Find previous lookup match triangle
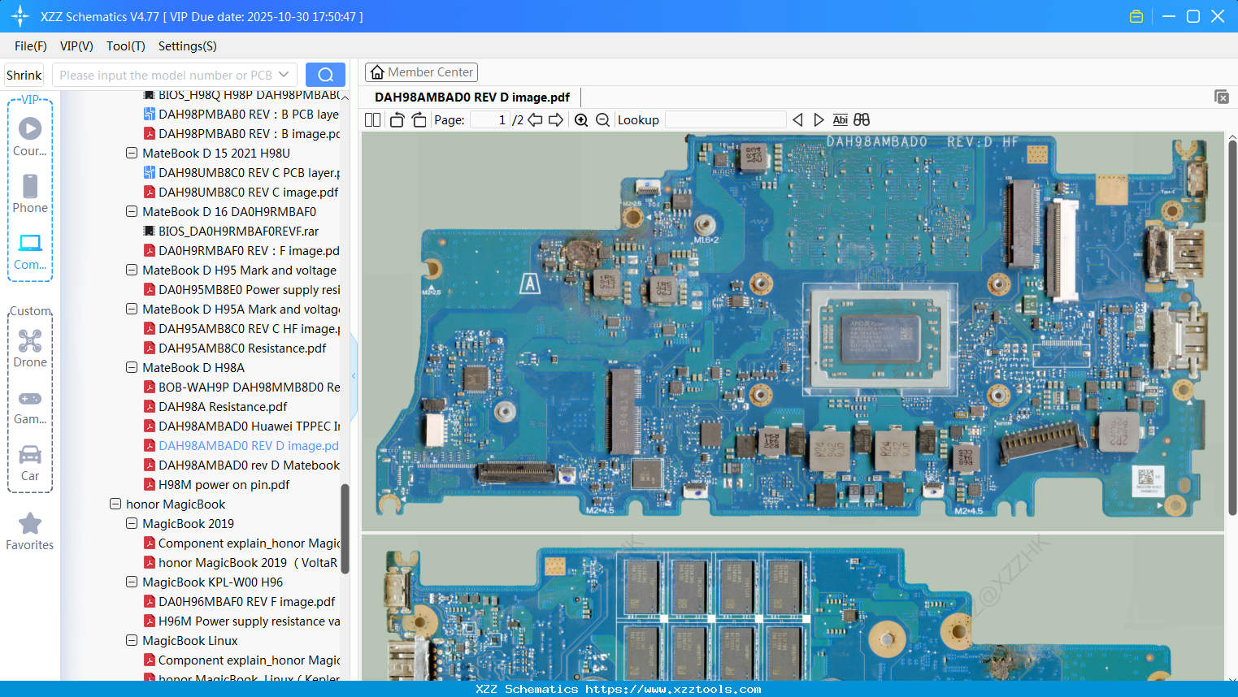The width and height of the screenshot is (1238, 697). point(797,120)
